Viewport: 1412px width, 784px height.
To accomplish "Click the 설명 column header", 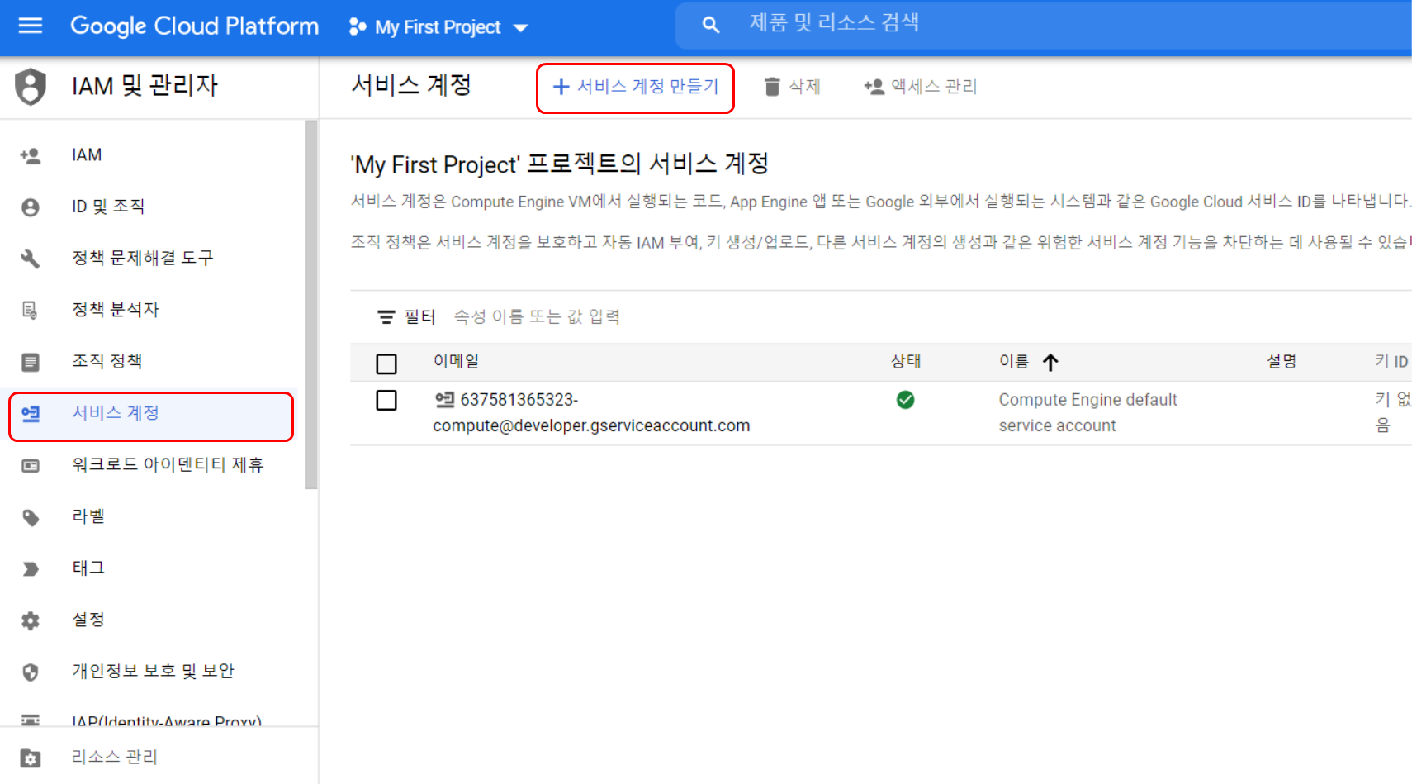I will click(1282, 362).
